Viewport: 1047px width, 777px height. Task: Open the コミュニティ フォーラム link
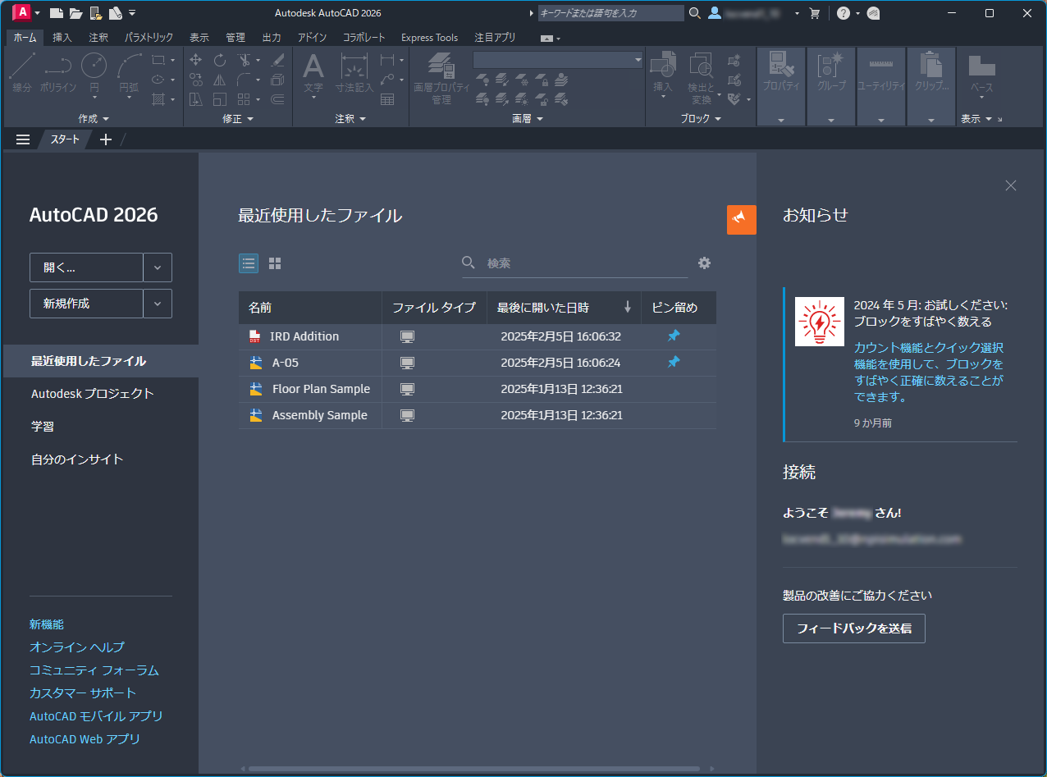[x=94, y=670]
